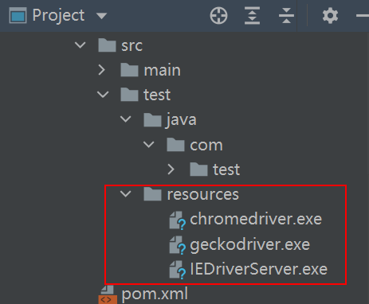
Task: Collapse the java folder chevron
Action: (125, 119)
